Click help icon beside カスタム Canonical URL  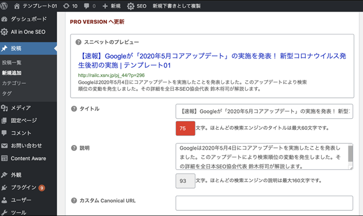(74, 200)
